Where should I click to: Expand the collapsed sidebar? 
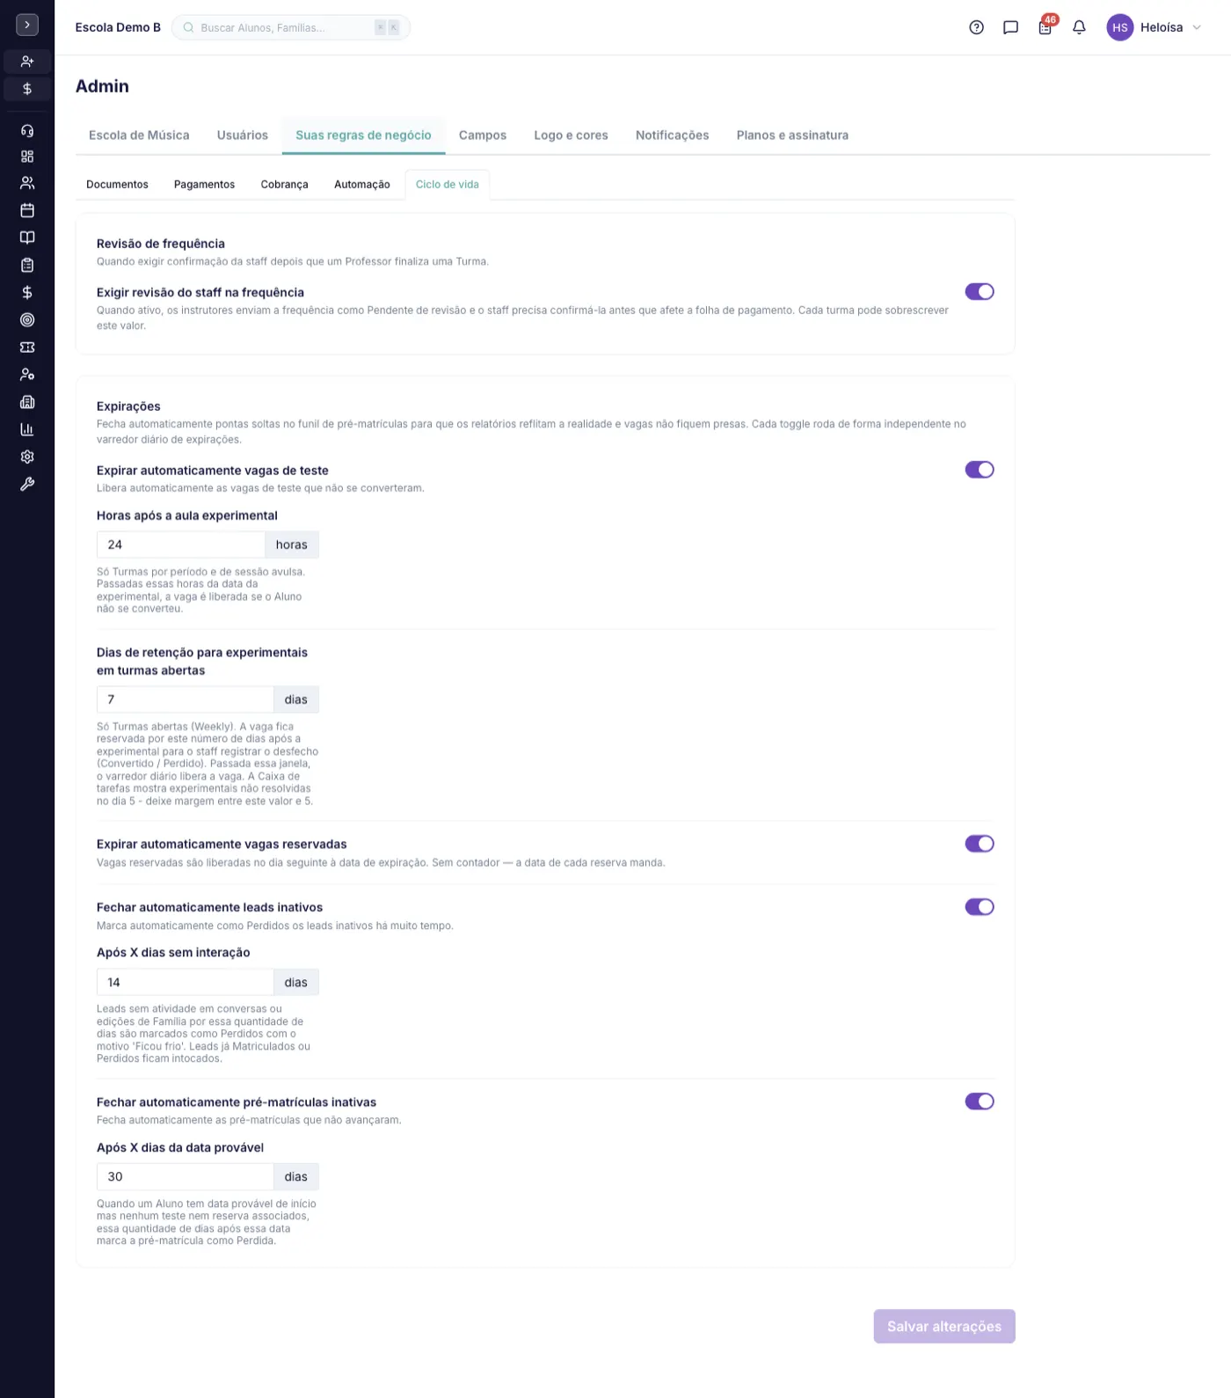[x=27, y=26]
